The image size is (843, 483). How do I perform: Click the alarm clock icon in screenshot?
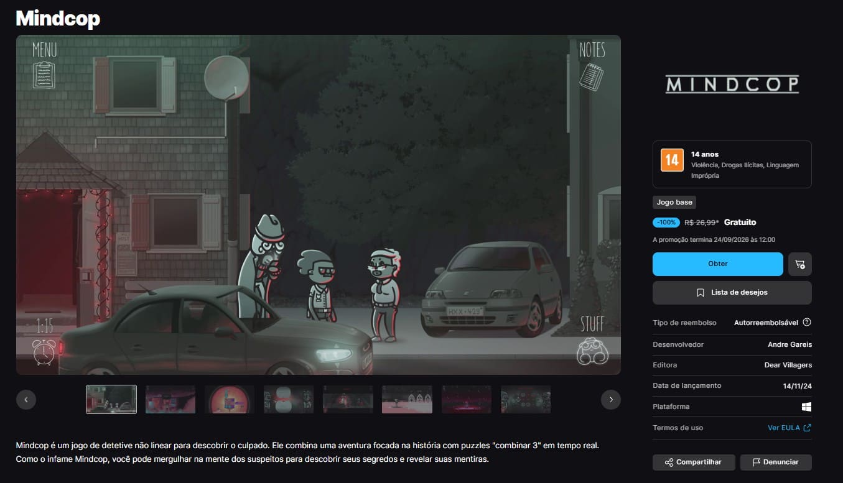(44, 352)
